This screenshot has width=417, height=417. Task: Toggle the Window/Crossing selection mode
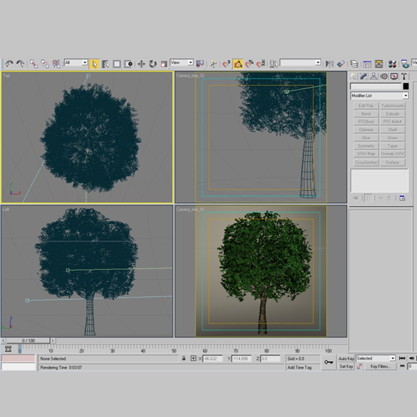[128, 64]
